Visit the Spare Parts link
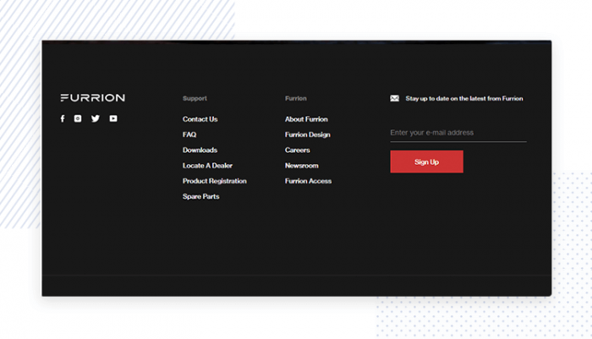This screenshot has width=592, height=339. [x=200, y=197]
